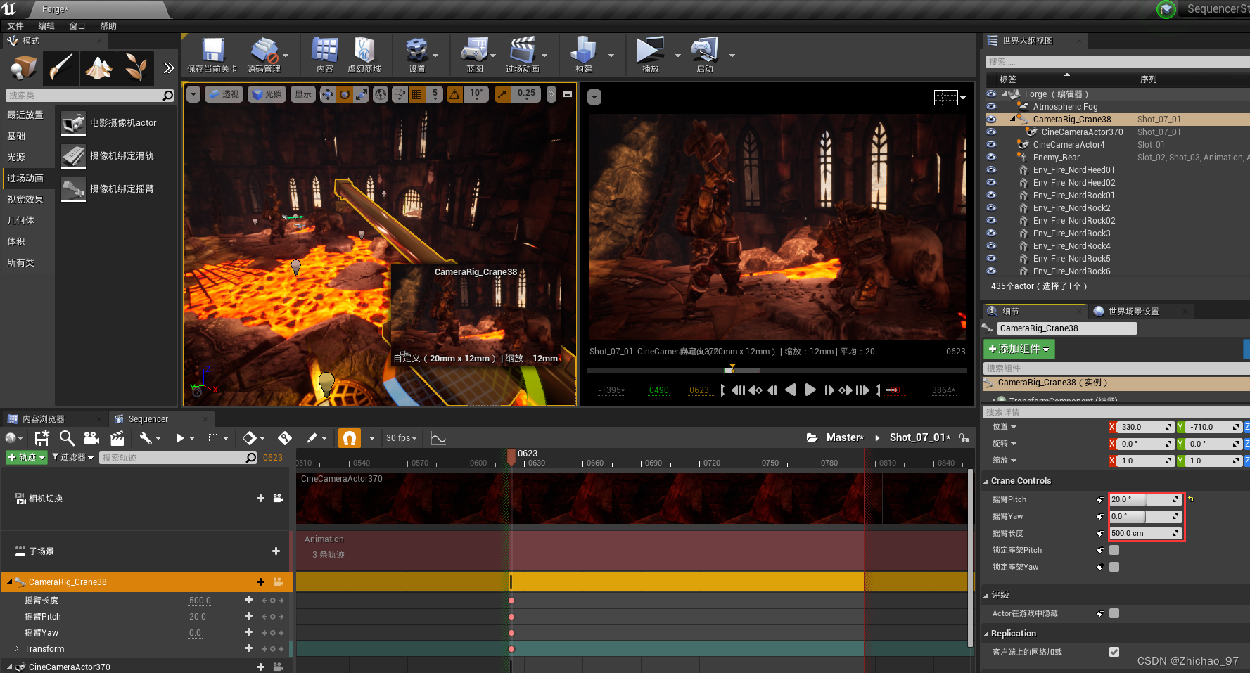Screen dimensions: 1250x673
Task: Expand the Transform track in Sequencer
Action: point(17,648)
